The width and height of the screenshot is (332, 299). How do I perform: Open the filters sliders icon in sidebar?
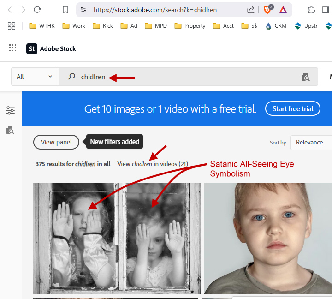[x=10, y=110]
